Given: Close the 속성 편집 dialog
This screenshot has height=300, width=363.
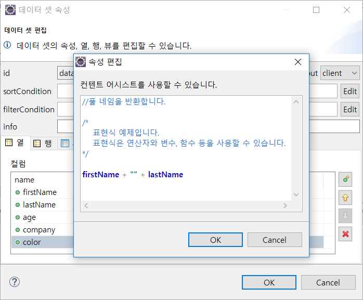Looking at the screenshot, I should [298, 62].
